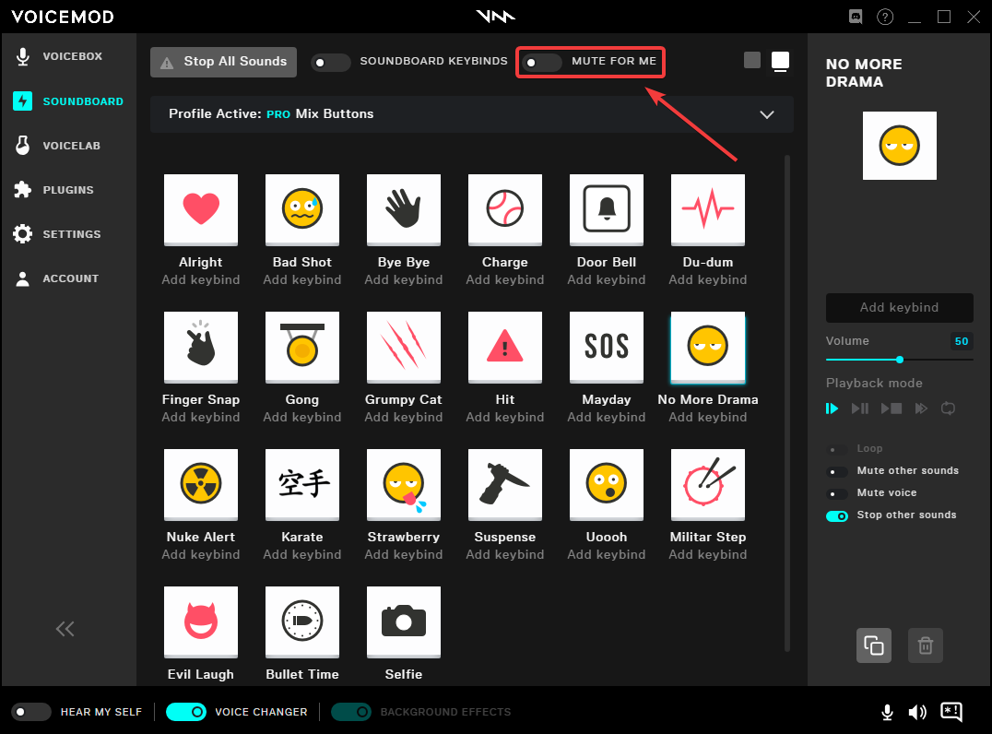
Task: Duplicate the selected sound with copy icon
Action: pyautogui.click(x=874, y=645)
